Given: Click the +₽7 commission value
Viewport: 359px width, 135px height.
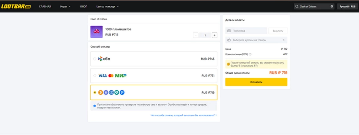Looking at the screenshot, I should tap(285, 54).
